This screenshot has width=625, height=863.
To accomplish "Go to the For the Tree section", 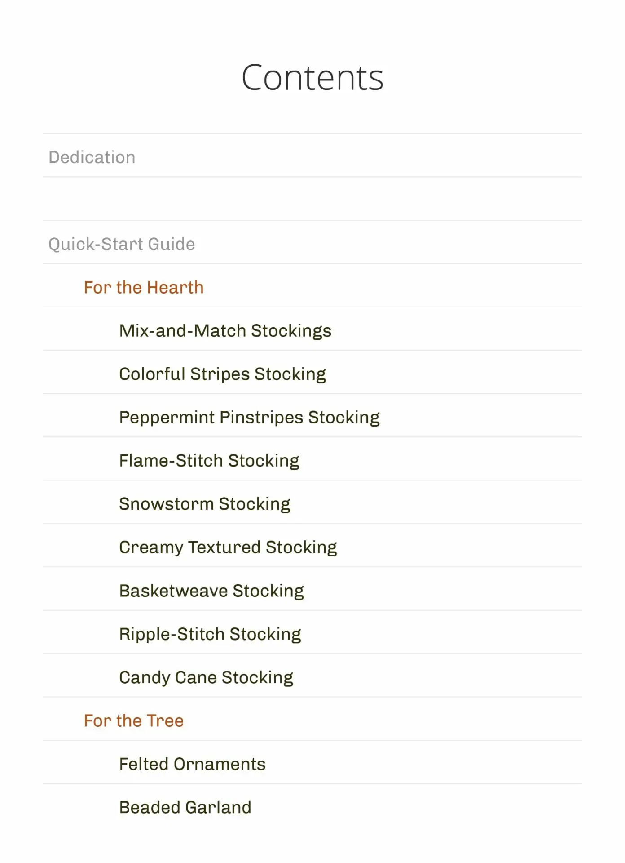I will [134, 721].
